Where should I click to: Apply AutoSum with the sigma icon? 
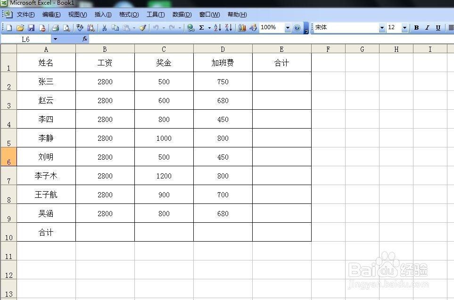(x=201, y=28)
